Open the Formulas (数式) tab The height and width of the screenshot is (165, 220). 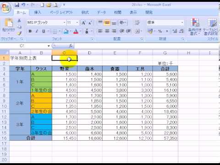point(85,12)
